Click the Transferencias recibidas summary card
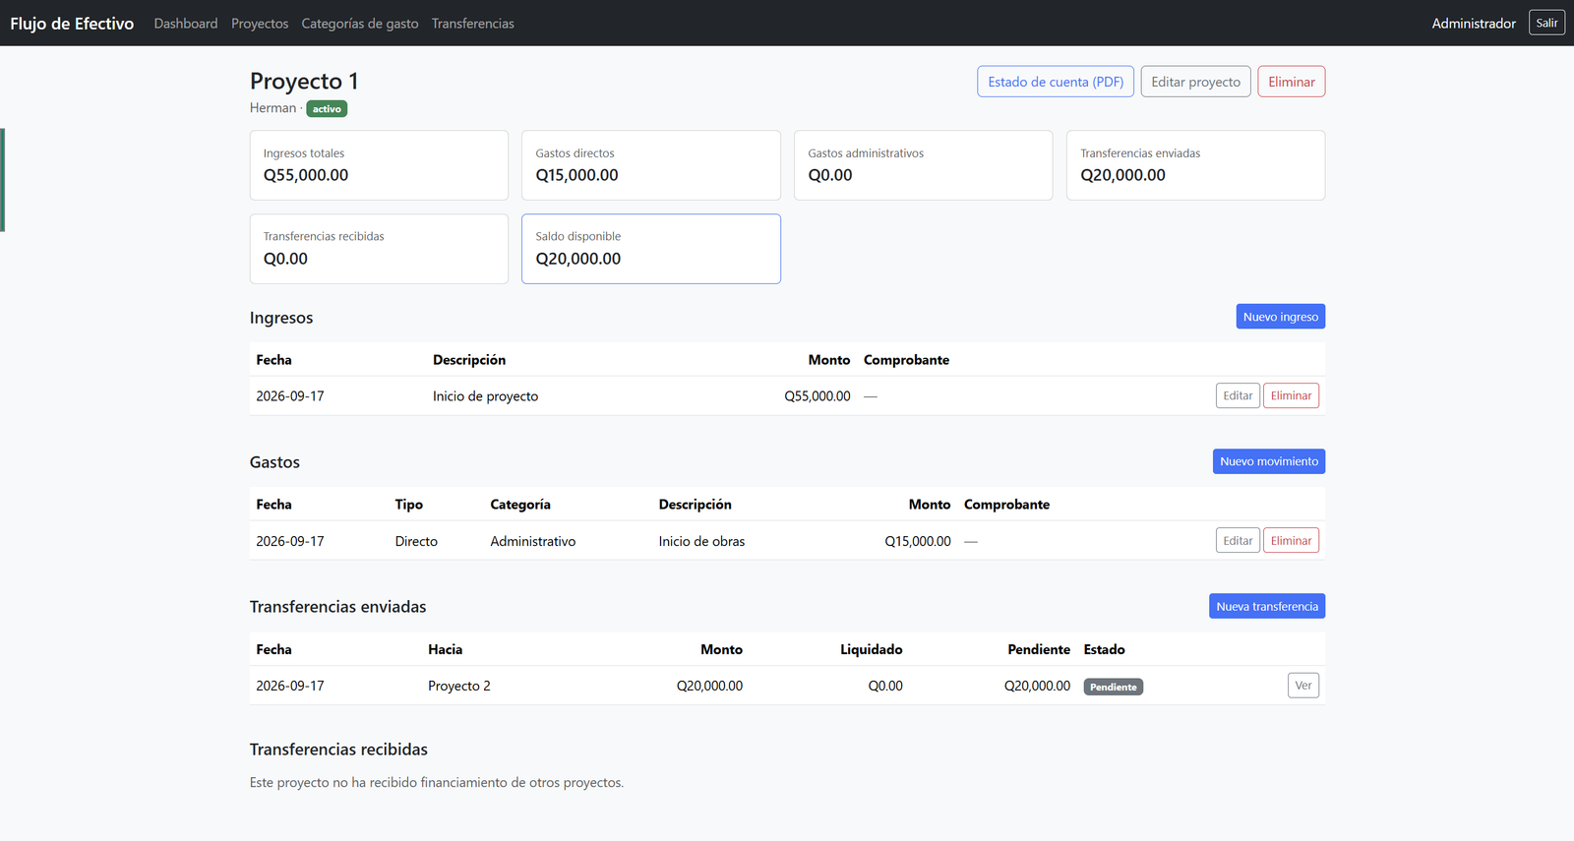The image size is (1574, 841). (x=379, y=249)
